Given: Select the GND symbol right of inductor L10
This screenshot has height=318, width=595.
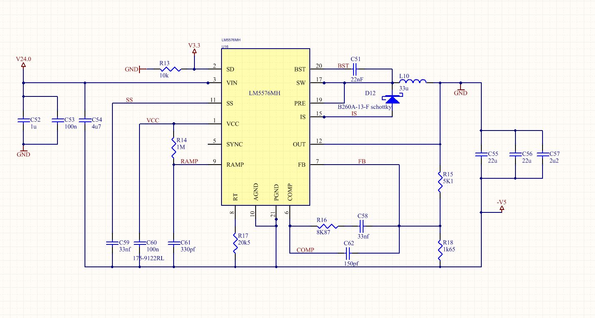Looking at the screenshot, I should tap(461, 89).
